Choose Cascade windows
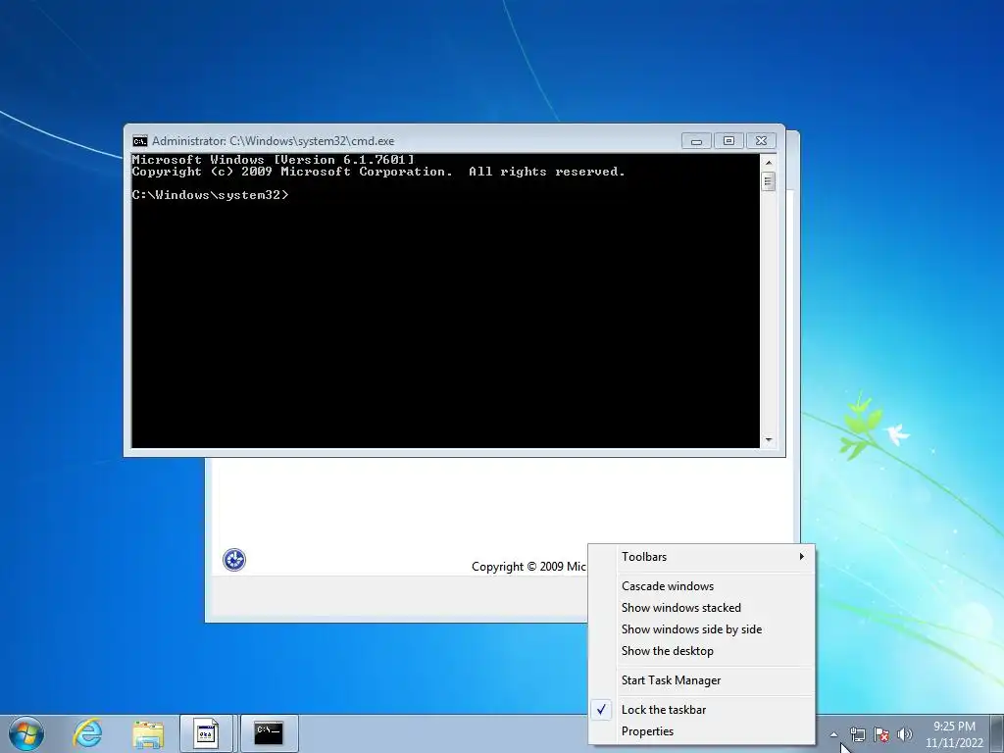This screenshot has height=753, width=1004. point(702,586)
